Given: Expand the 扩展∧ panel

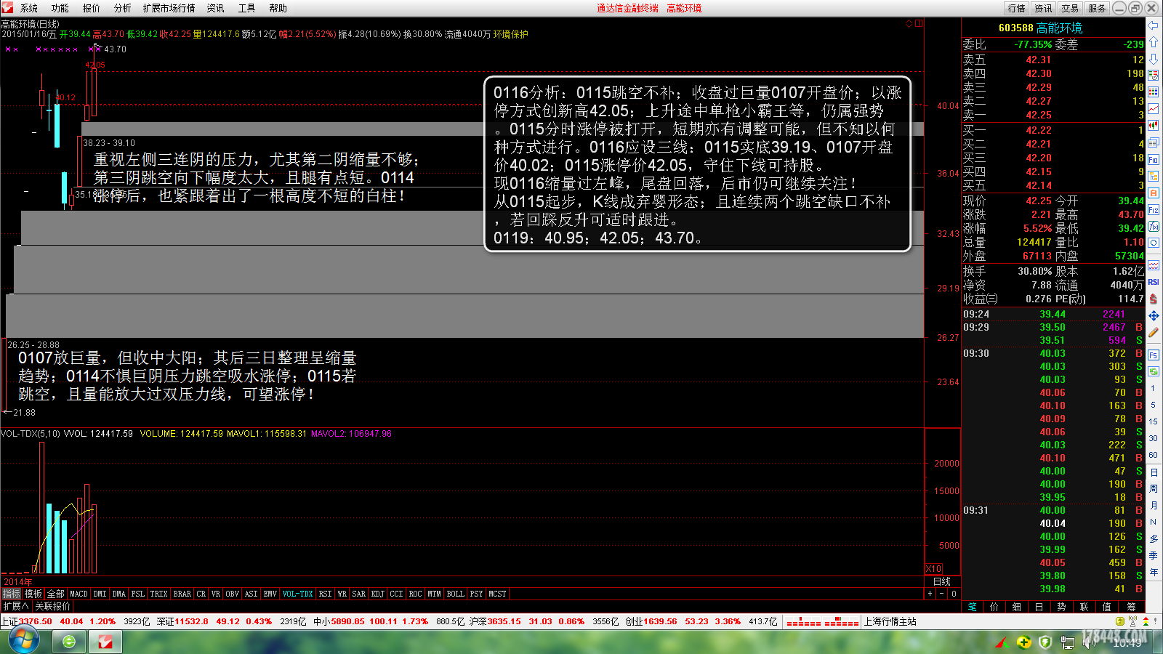Looking at the screenshot, I should pyautogui.click(x=15, y=606).
